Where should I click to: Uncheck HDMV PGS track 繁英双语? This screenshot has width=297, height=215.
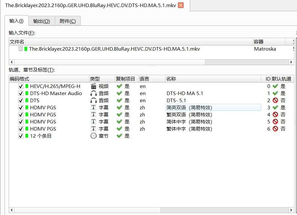click(x=21, y=114)
